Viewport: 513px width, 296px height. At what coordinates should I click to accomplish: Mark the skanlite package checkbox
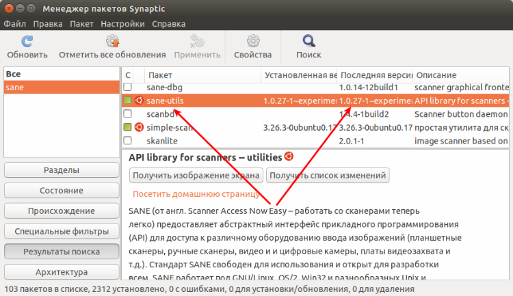(128, 141)
